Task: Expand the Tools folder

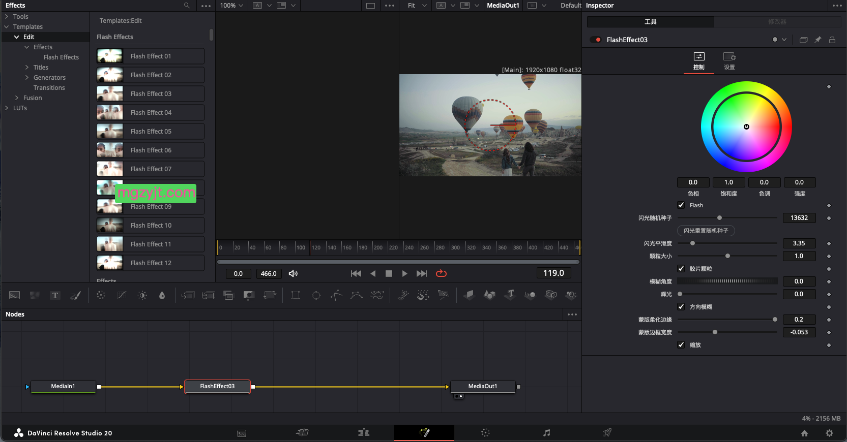Action: (7, 17)
